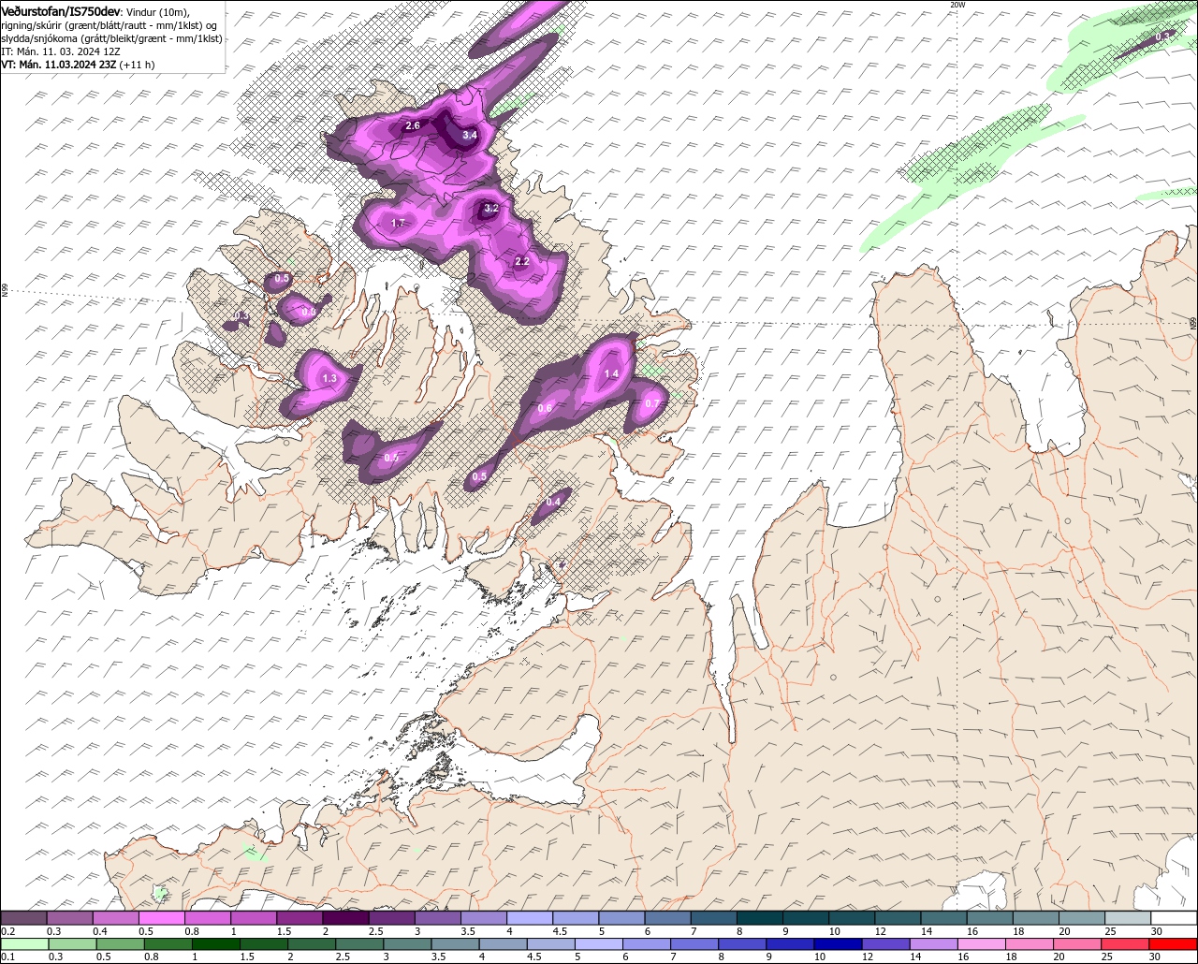Click the 1.4 precipitation value on the map
This screenshot has width=1198, height=964.
[611, 373]
